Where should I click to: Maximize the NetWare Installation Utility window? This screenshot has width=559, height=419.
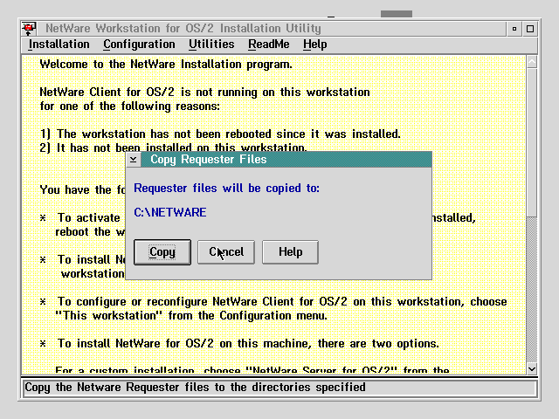tap(530, 29)
